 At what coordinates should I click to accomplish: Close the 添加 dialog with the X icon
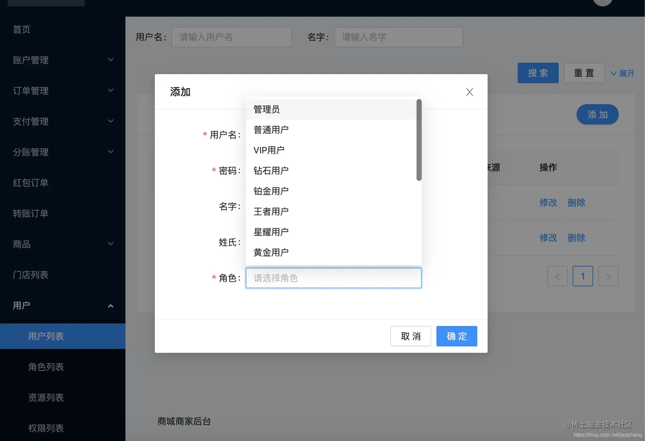469,92
